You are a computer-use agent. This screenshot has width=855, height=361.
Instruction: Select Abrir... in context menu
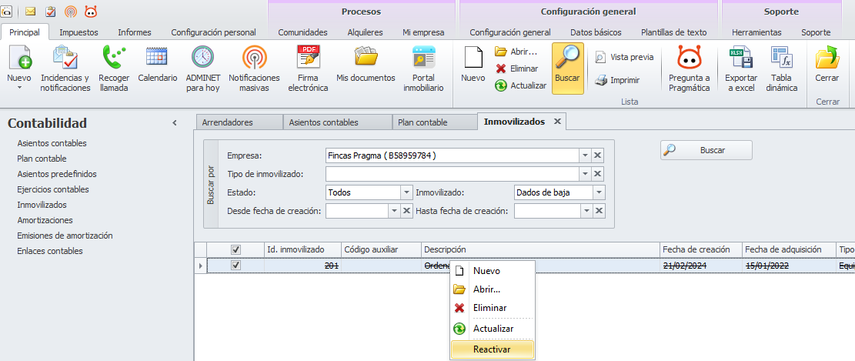(x=493, y=289)
